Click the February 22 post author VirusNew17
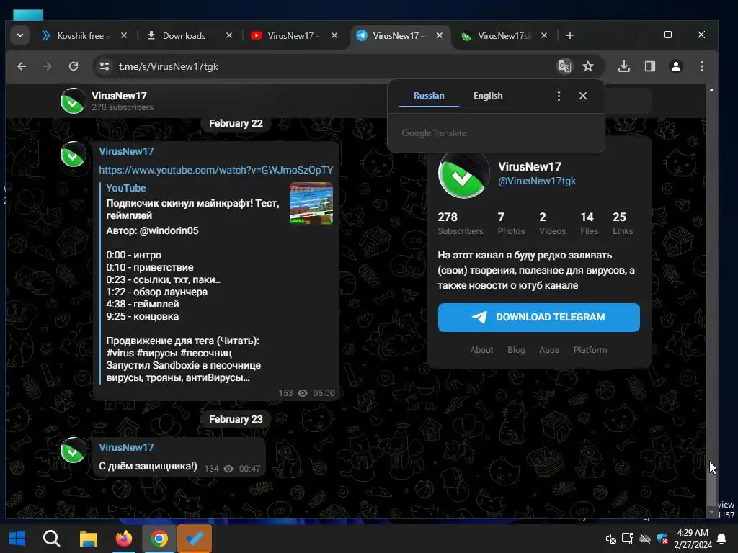The image size is (738, 553). 126,151
